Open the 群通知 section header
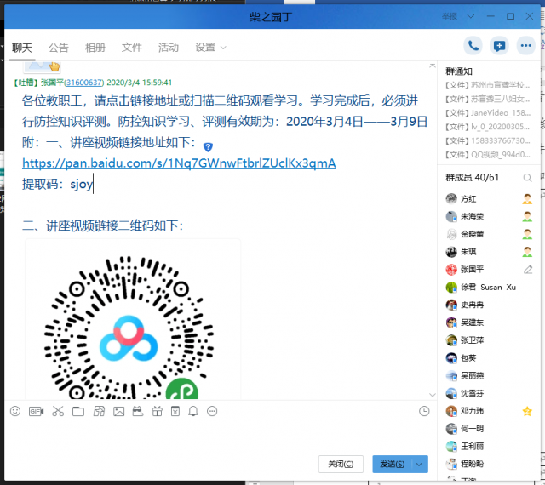The image size is (545, 485). click(x=459, y=71)
